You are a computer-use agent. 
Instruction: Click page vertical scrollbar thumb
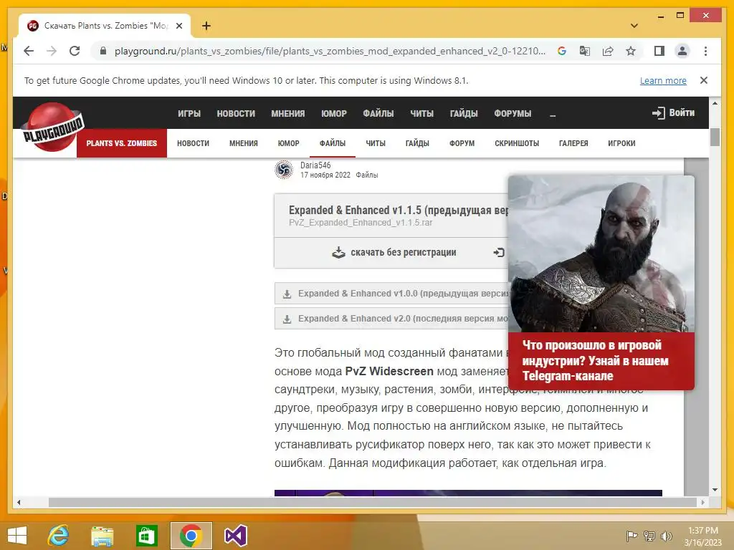tap(715, 137)
